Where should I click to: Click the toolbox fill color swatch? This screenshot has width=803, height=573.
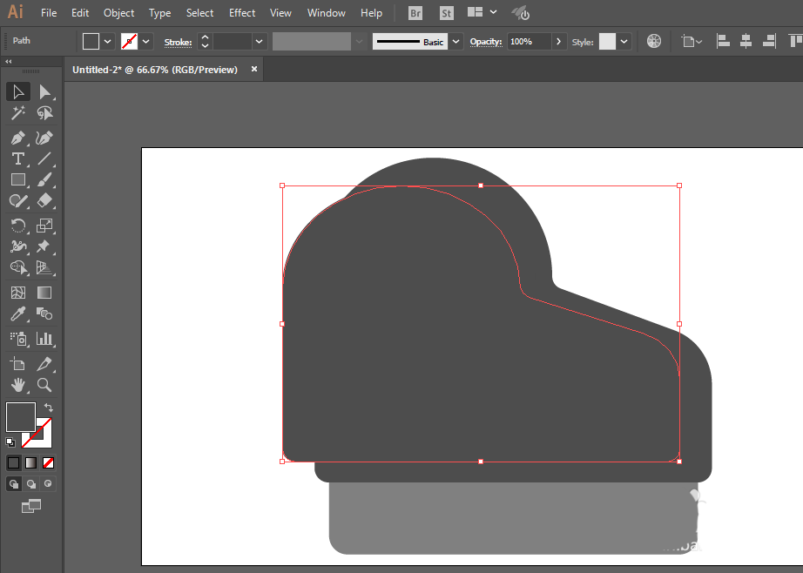point(21,417)
